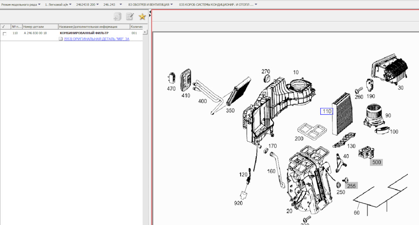Click the highlighted 255 callout in diagram

pyautogui.click(x=351, y=185)
